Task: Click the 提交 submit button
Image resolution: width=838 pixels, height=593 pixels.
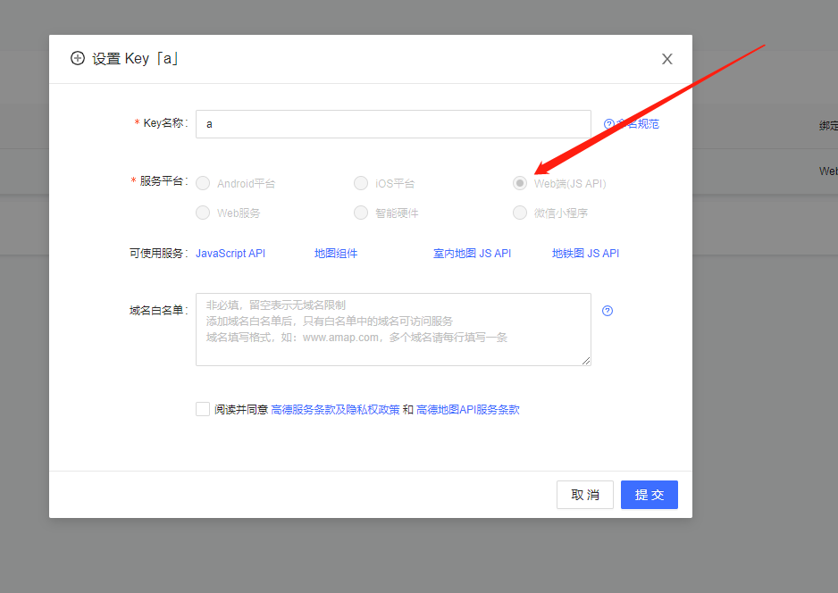Action: [649, 494]
